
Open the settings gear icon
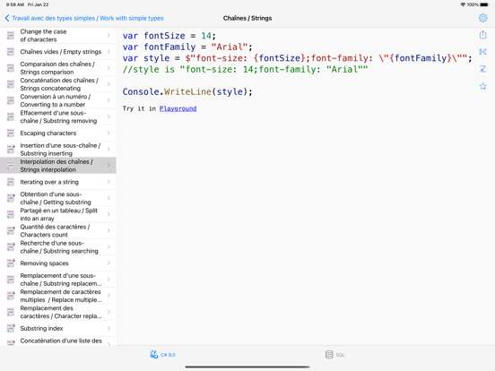coord(482,18)
